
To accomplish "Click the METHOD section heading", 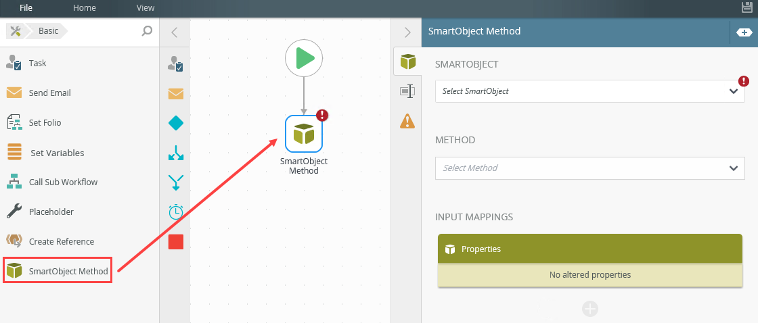I will coord(455,140).
